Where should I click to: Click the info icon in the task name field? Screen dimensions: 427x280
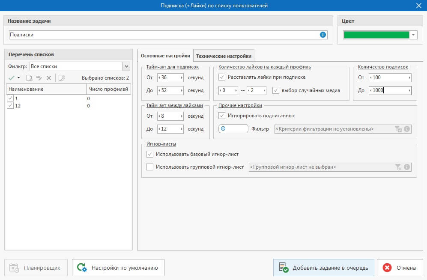pos(323,35)
